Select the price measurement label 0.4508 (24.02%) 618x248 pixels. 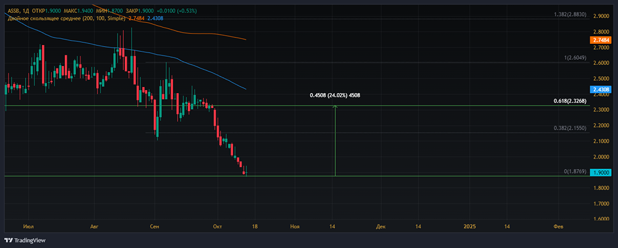pos(334,95)
